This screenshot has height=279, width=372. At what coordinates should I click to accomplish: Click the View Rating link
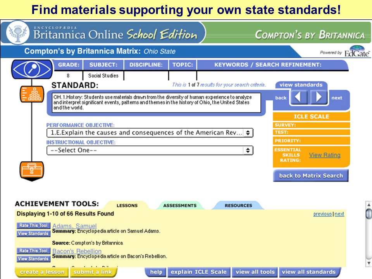click(325, 155)
